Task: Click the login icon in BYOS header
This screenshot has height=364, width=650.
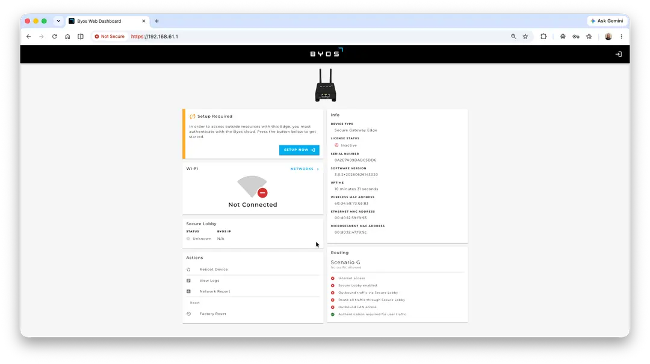Action: [x=618, y=54]
